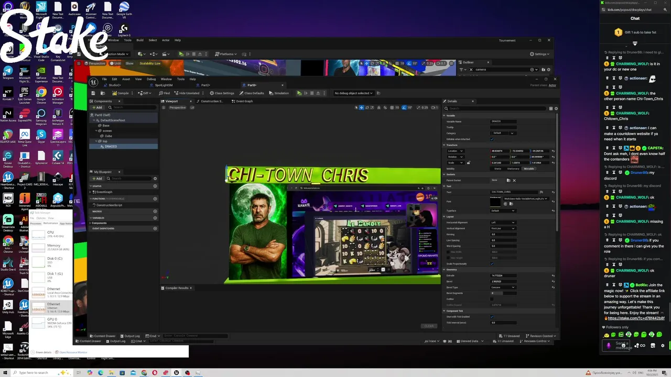Open the File menu in blueprint editor

pos(104,79)
